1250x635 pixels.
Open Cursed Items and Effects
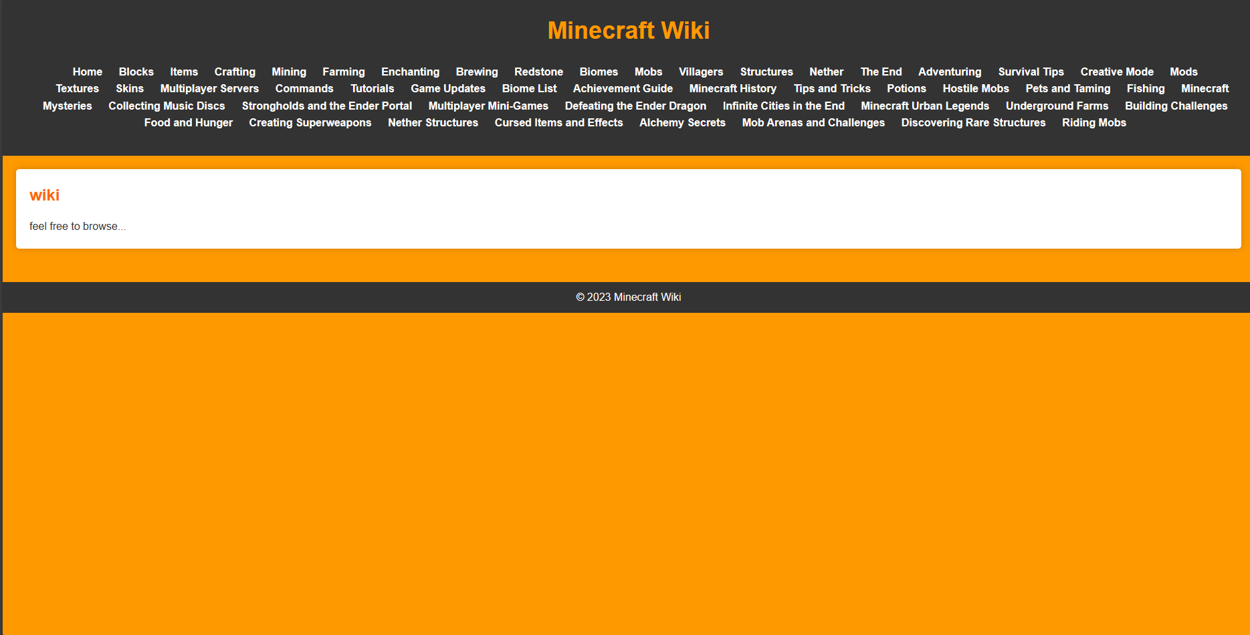click(559, 122)
